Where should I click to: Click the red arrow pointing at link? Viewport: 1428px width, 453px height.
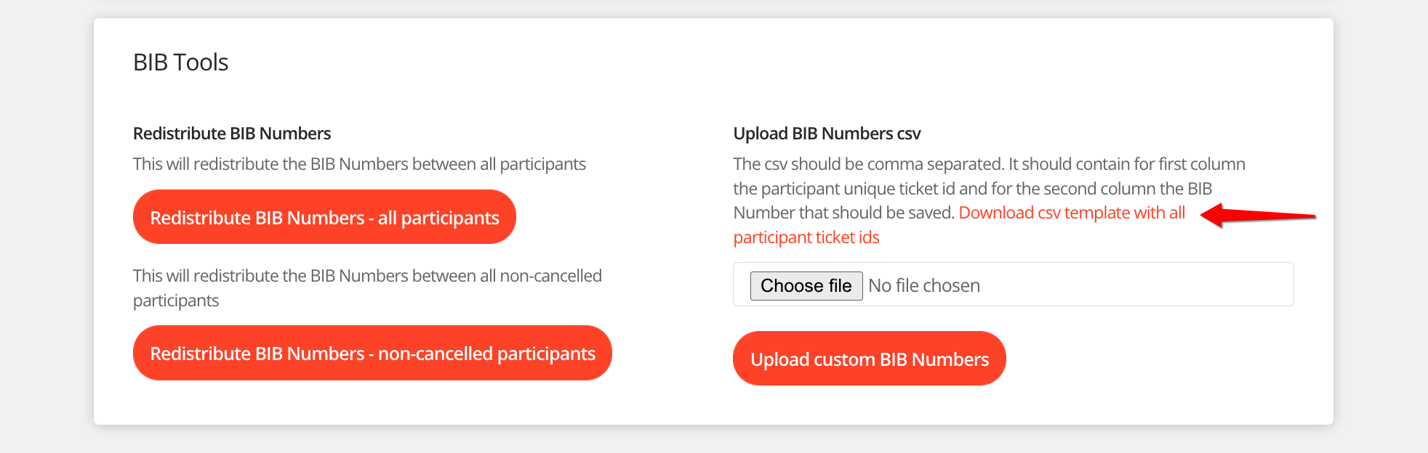point(1256,215)
